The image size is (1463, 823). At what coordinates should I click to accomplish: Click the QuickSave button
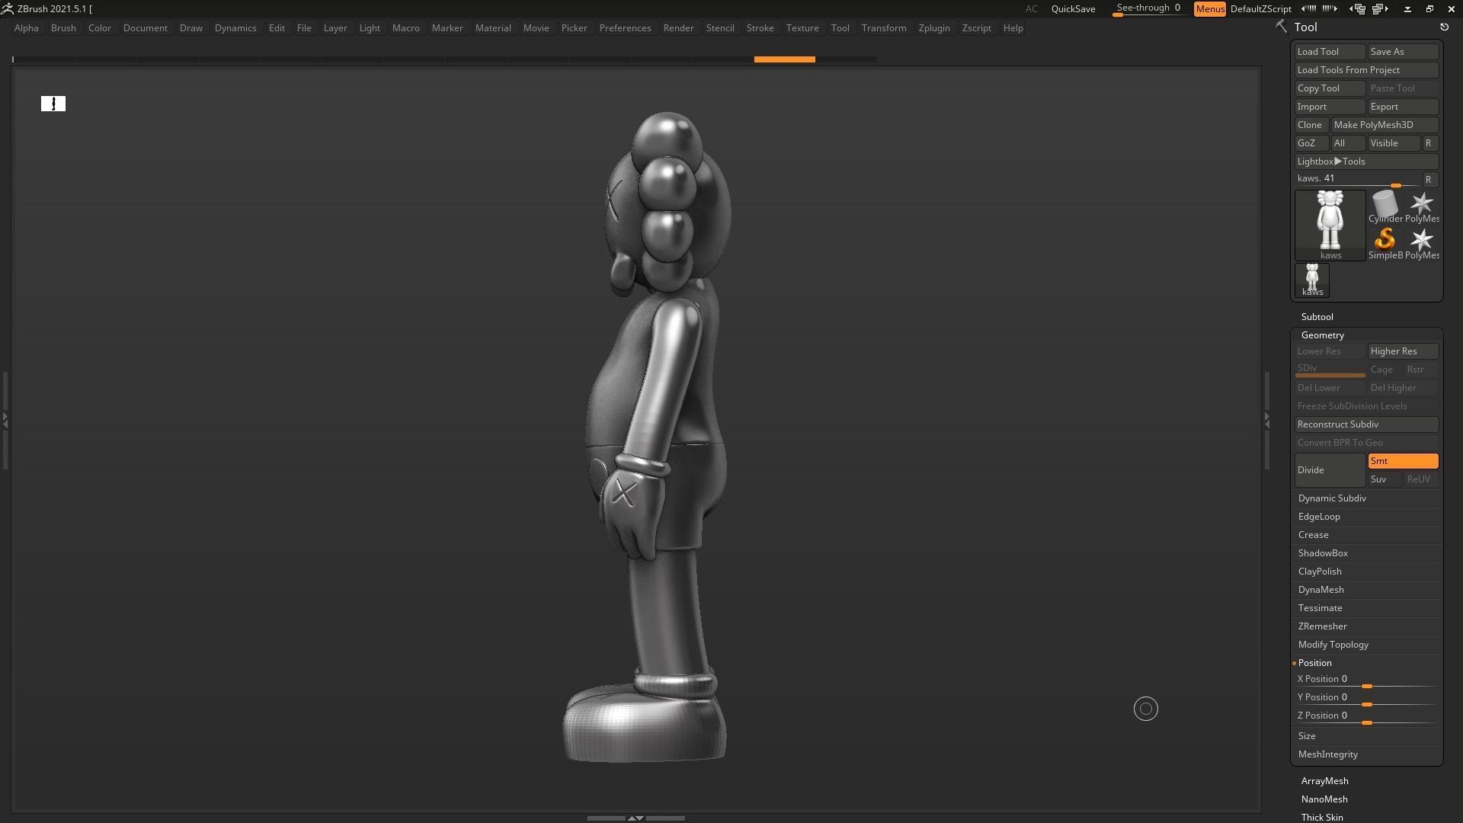[1073, 9]
